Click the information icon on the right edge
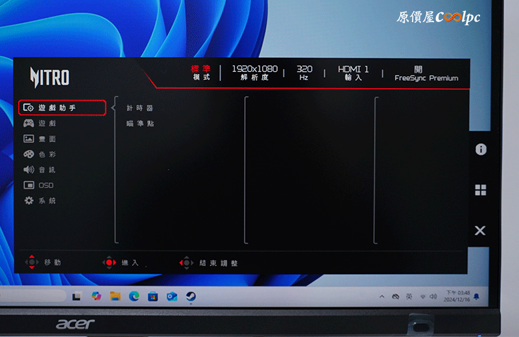Screen dimensions: 519x337 pyautogui.click(x=481, y=150)
